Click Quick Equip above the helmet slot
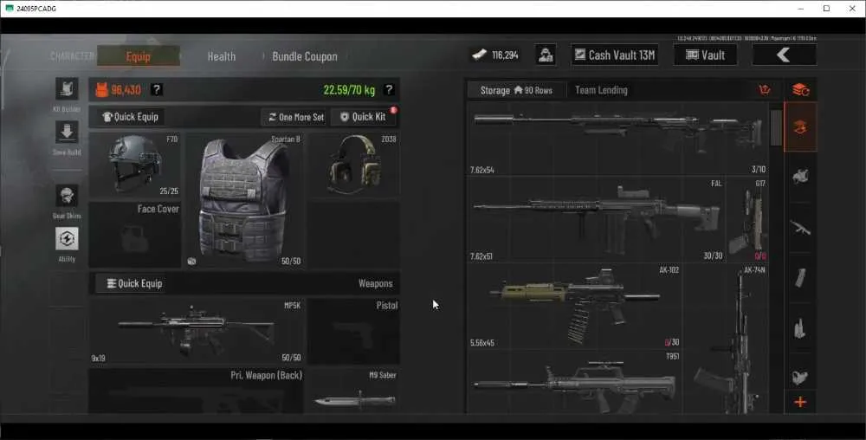 132,116
